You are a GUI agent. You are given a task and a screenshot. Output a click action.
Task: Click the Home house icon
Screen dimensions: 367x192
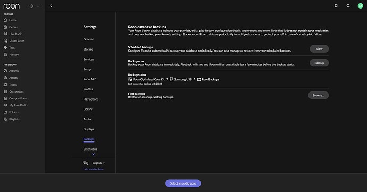tap(5, 20)
